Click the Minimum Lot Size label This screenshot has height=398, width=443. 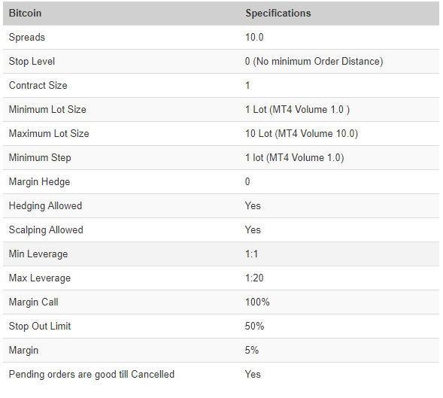[x=47, y=109]
